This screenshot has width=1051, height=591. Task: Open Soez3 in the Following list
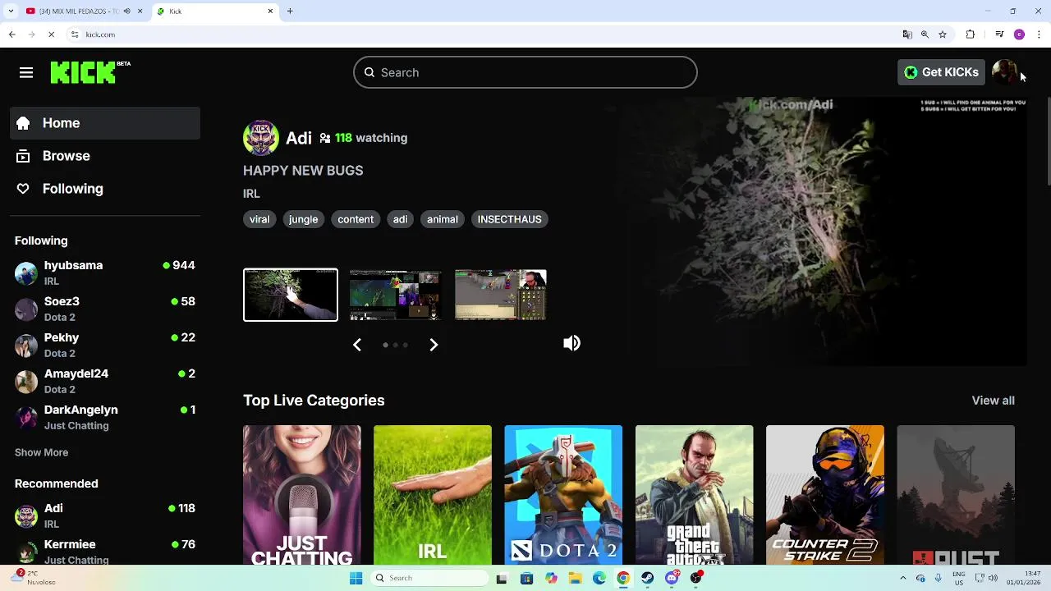pos(105,309)
